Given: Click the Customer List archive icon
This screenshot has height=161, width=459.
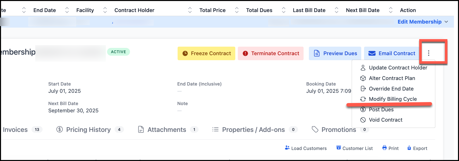Looking at the screenshot, I should coord(339,148).
